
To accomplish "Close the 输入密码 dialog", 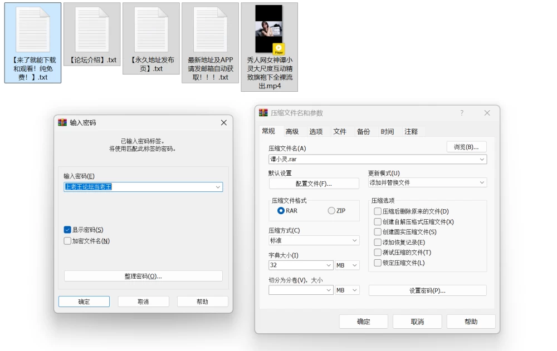I will pos(224,122).
